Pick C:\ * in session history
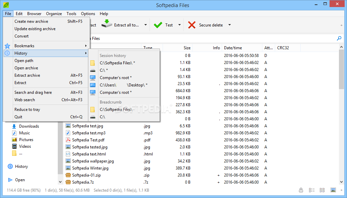 pyautogui.click(x=124, y=70)
